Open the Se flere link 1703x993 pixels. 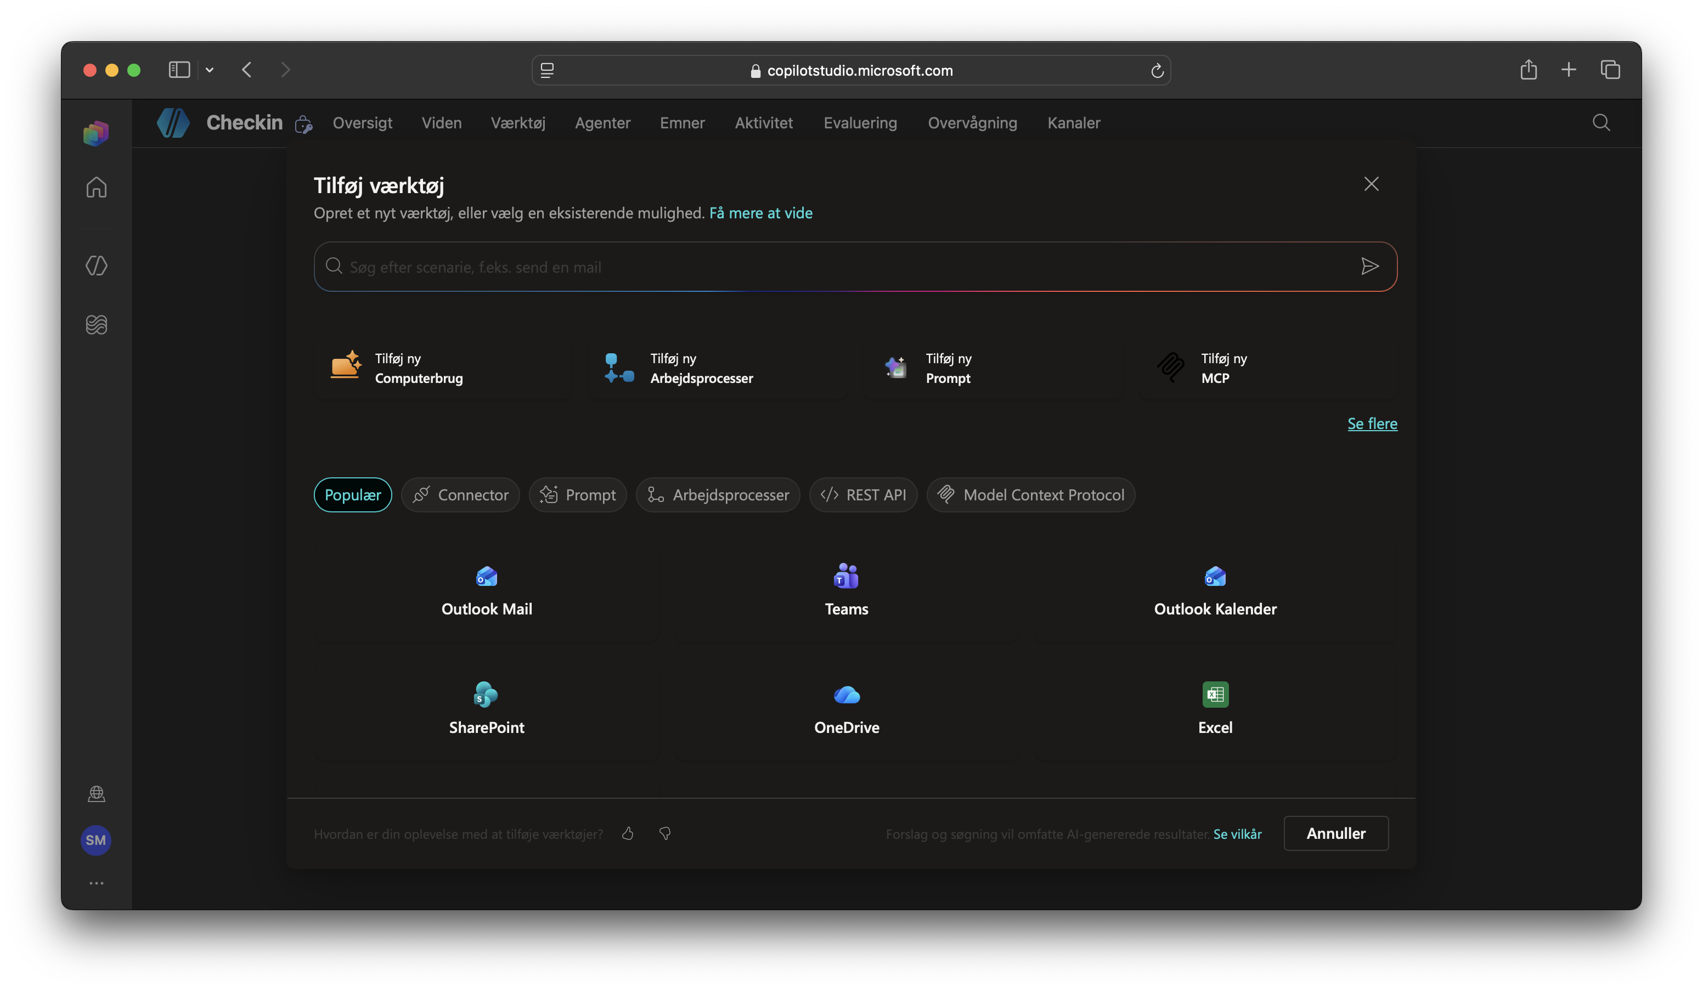[1372, 424]
